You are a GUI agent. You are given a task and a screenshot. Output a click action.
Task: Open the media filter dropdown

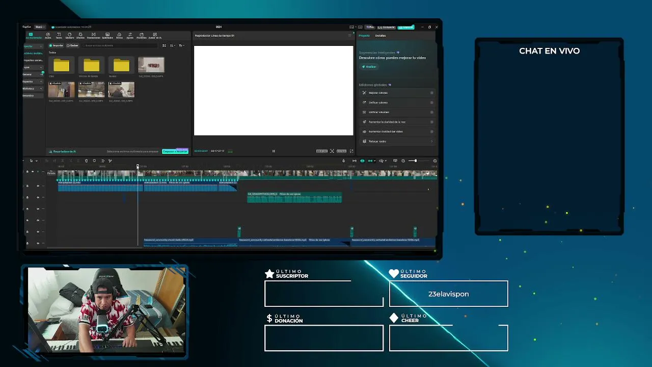coord(181,45)
